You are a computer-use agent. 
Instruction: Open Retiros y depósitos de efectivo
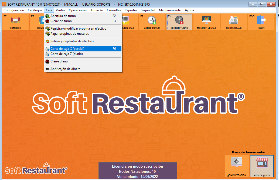[x=72, y=41]
